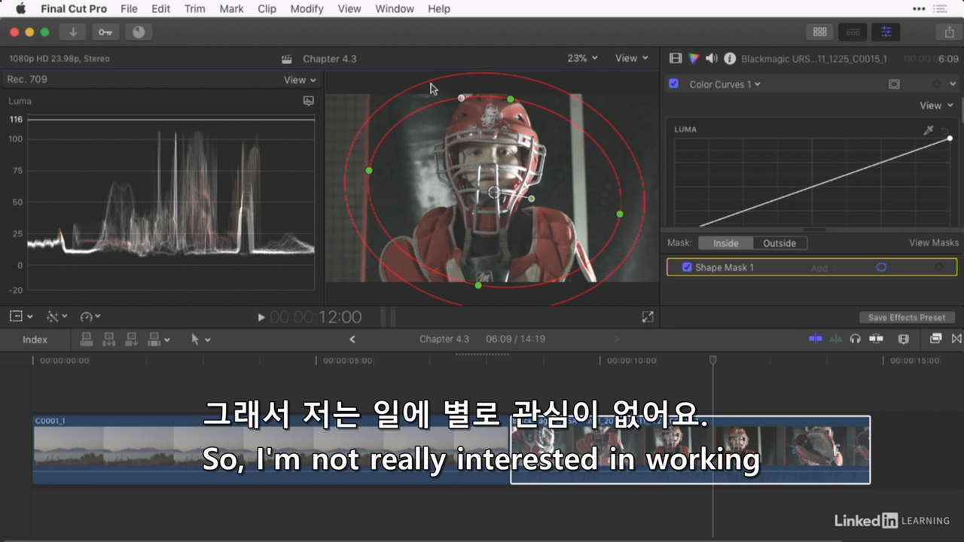This screenshot has width=964, height=542.
Task: Open clip appearance filmstrip icon
Action: coord(904,339)
